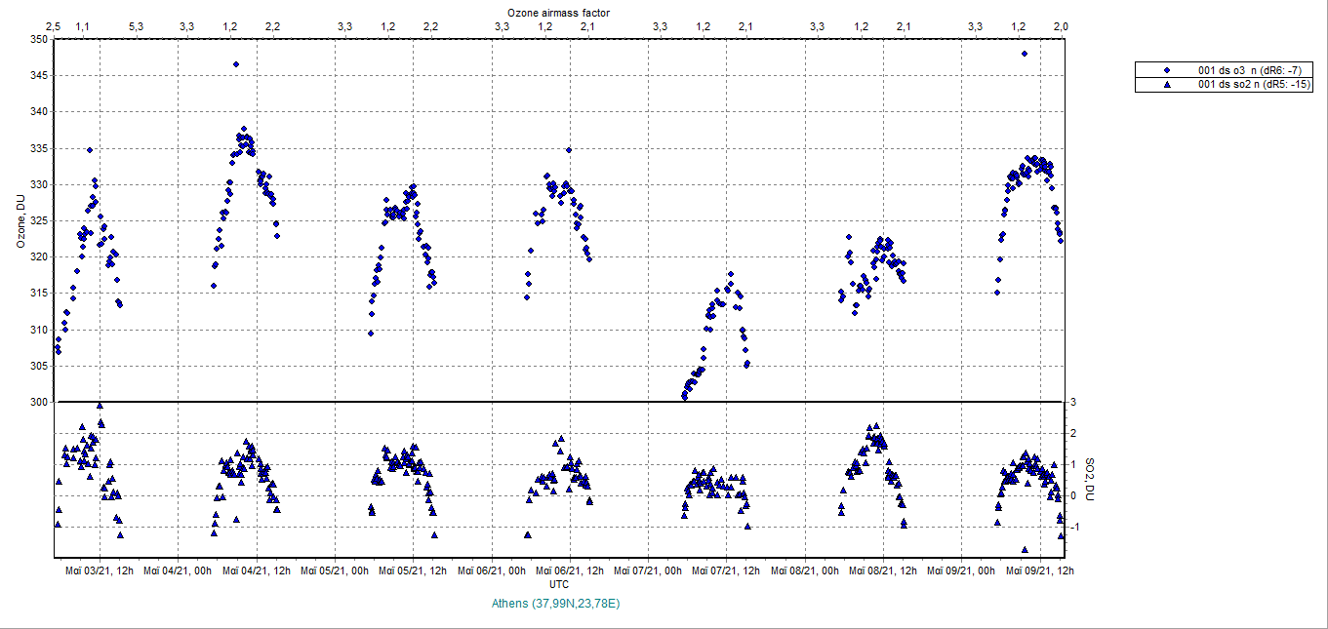Click the 'Ozone, DU' vertical axis label
1328x629 pixels.
(x=20, y=221)
